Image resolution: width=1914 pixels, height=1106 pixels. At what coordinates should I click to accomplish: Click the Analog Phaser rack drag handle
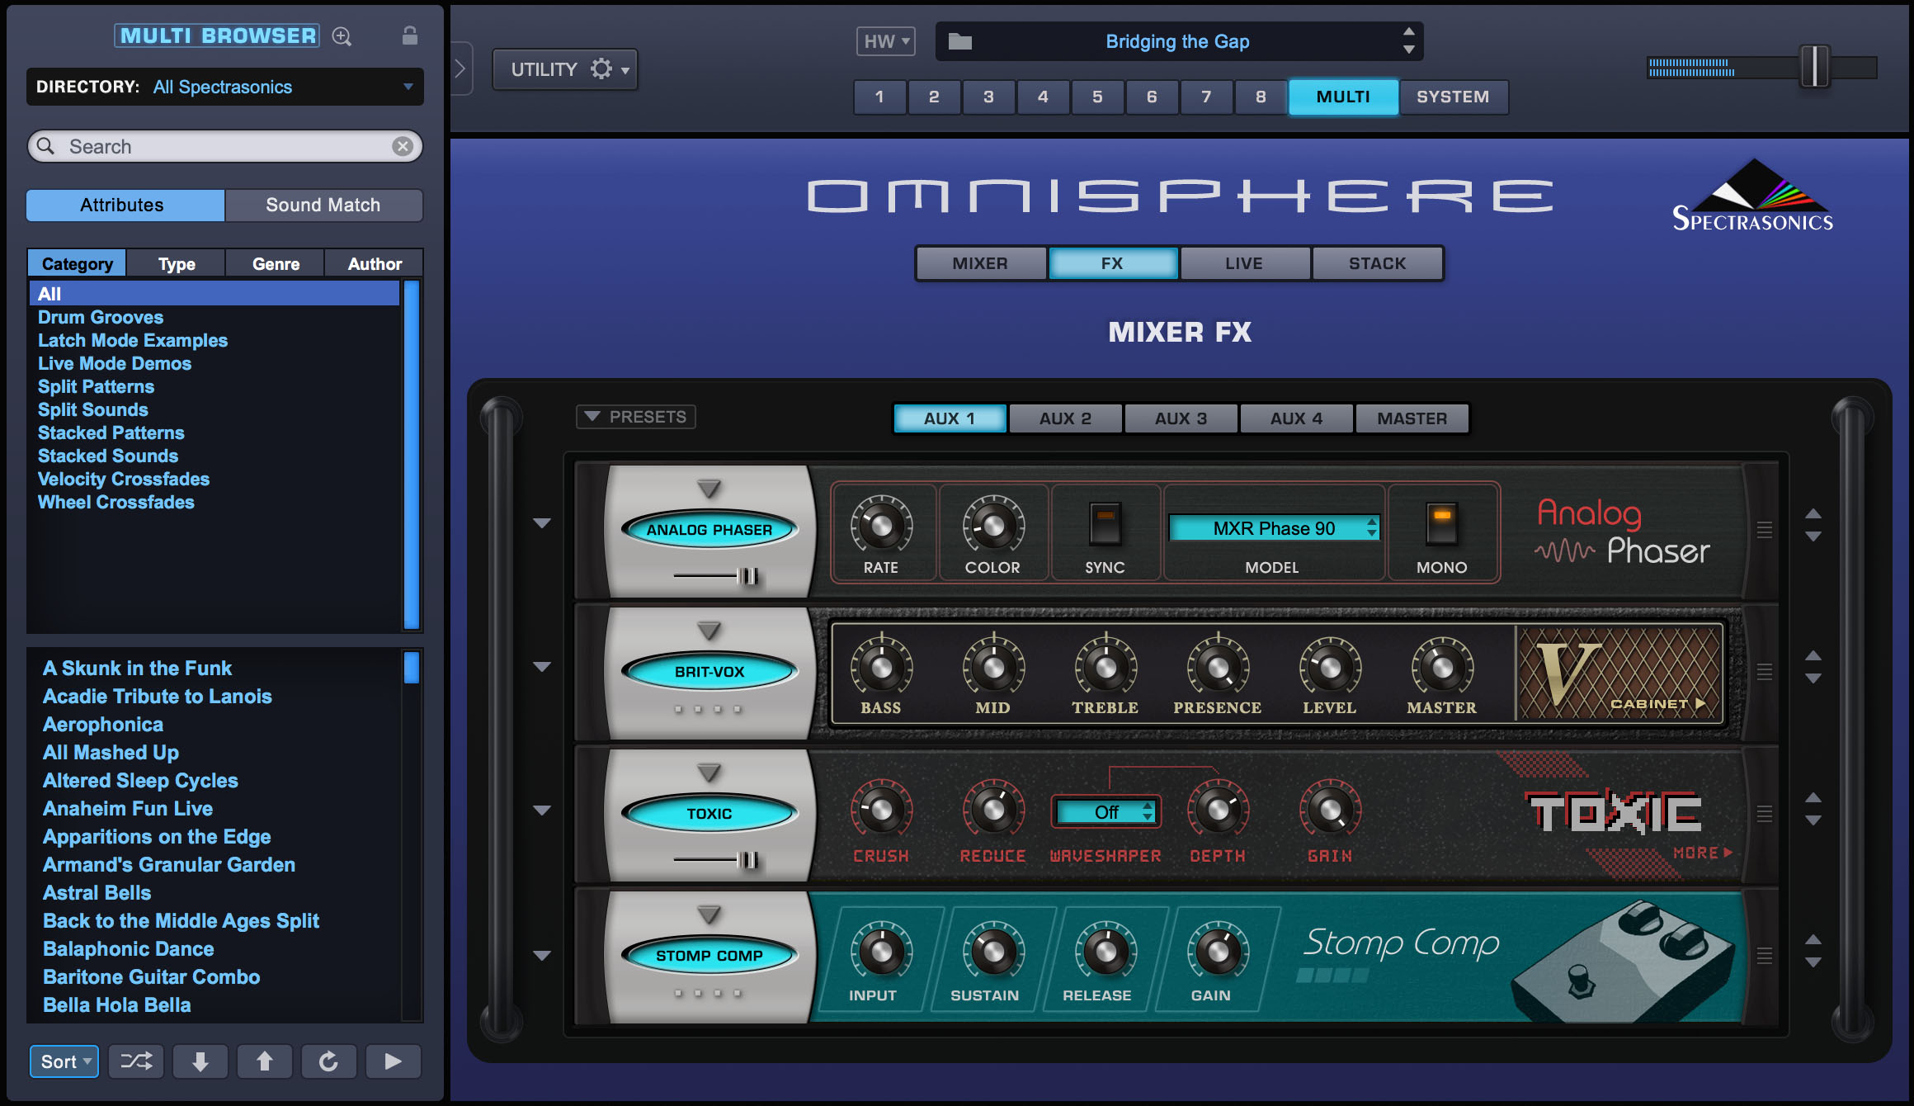(1765, 530)
